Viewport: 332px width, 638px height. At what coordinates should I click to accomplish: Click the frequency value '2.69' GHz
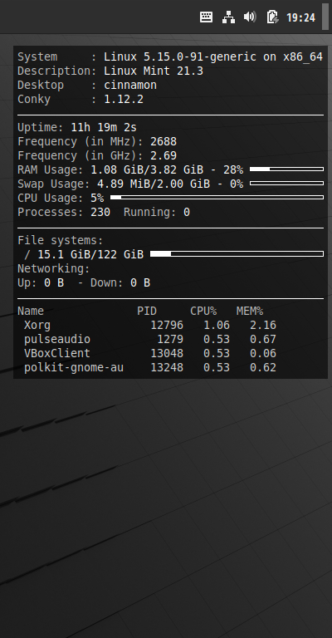(164, 156)
